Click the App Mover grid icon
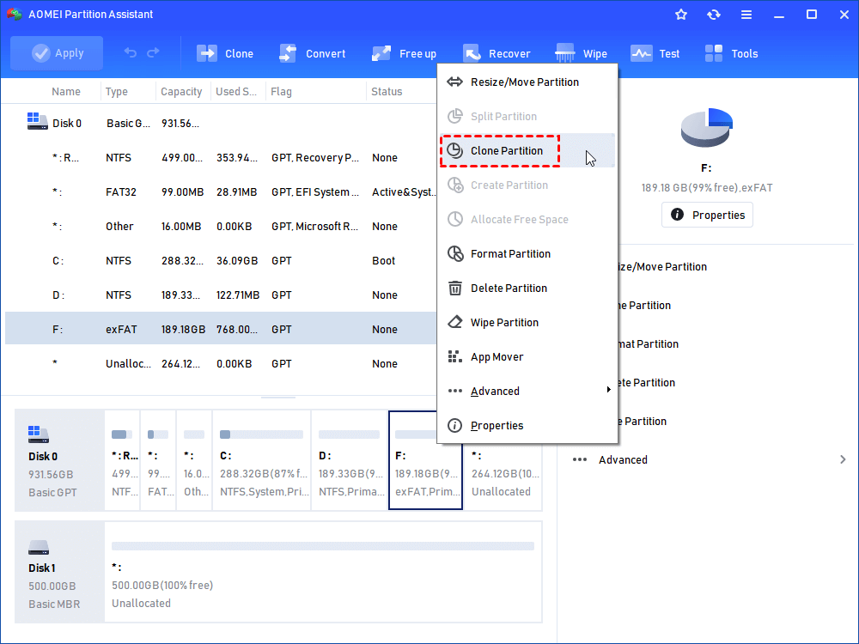The height and width of the screenshot is (644, 859). point(454,357)
